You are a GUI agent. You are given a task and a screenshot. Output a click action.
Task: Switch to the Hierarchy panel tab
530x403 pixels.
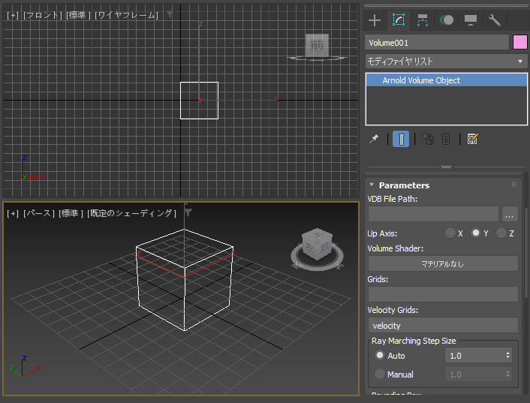click(x=423, y=20)
